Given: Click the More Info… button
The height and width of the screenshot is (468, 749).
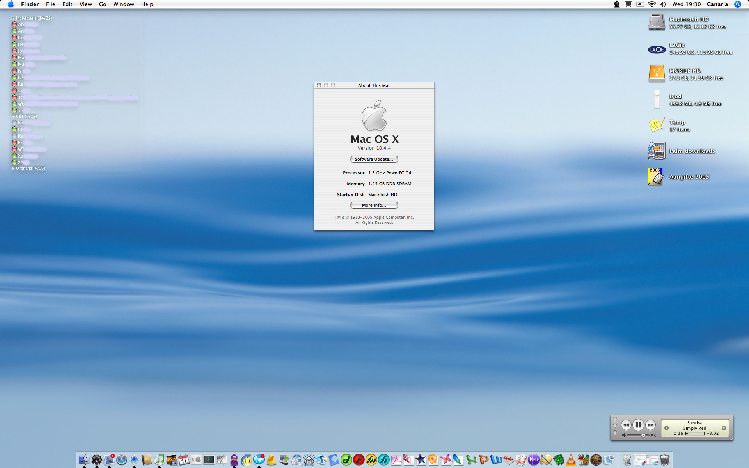Looking at the screenshot, I should point(374,205).
